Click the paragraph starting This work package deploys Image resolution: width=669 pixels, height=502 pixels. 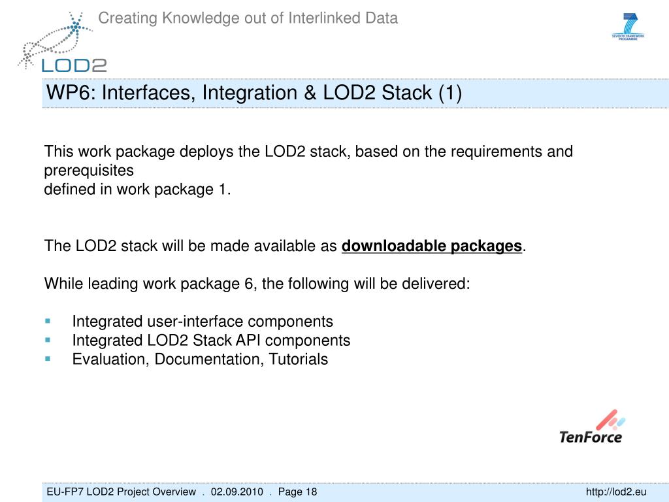click(308, 152)
